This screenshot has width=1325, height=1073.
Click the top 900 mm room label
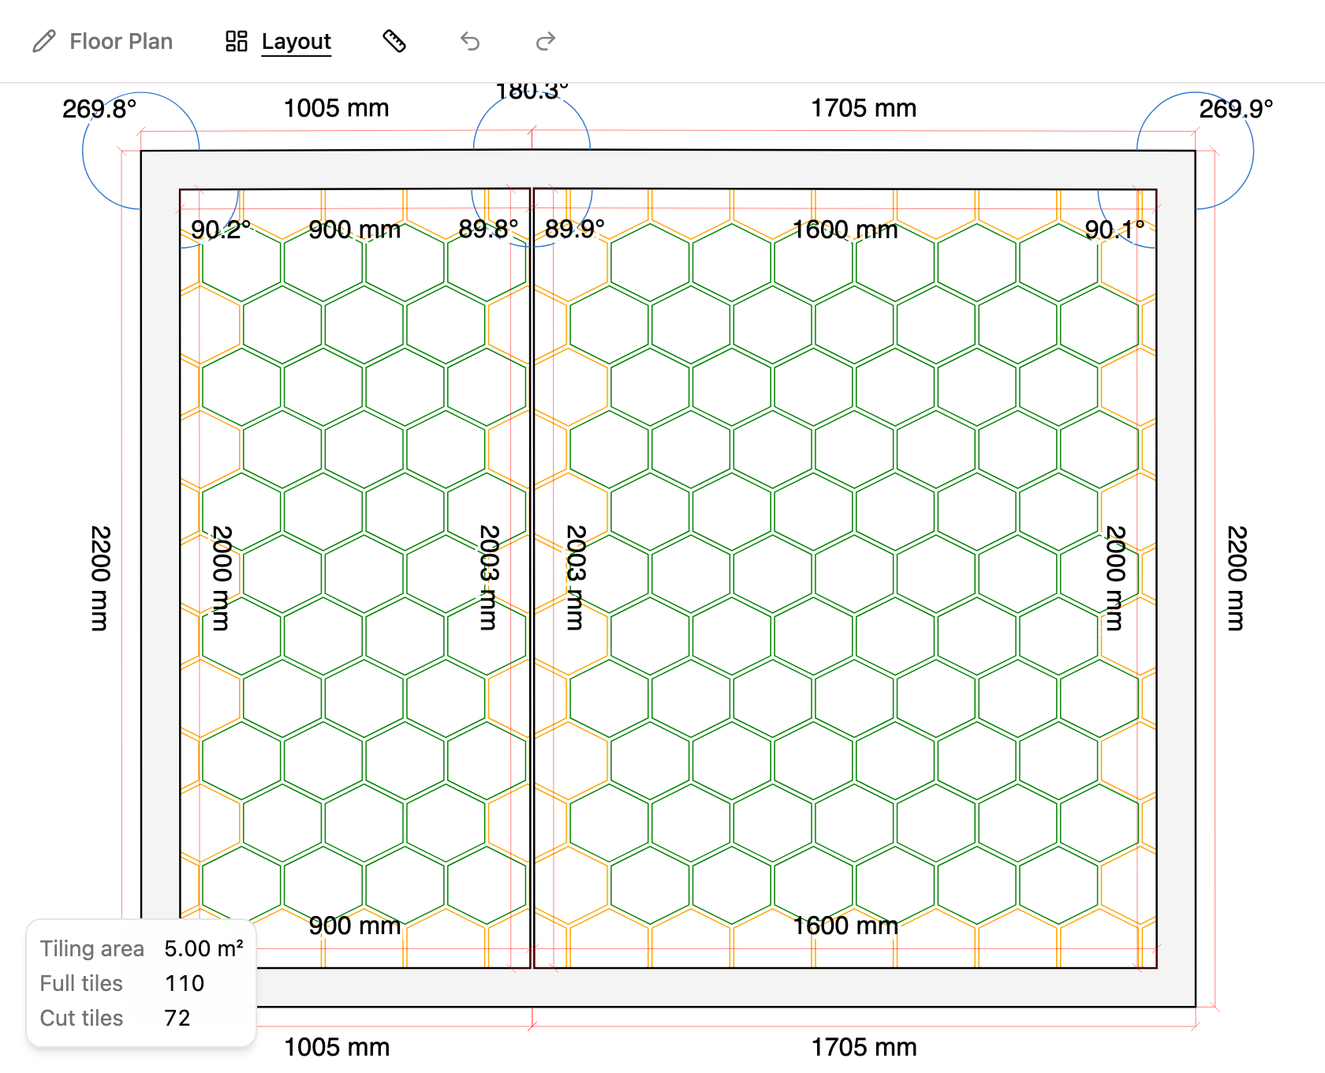pyautogui.click(x=355, y=230)
